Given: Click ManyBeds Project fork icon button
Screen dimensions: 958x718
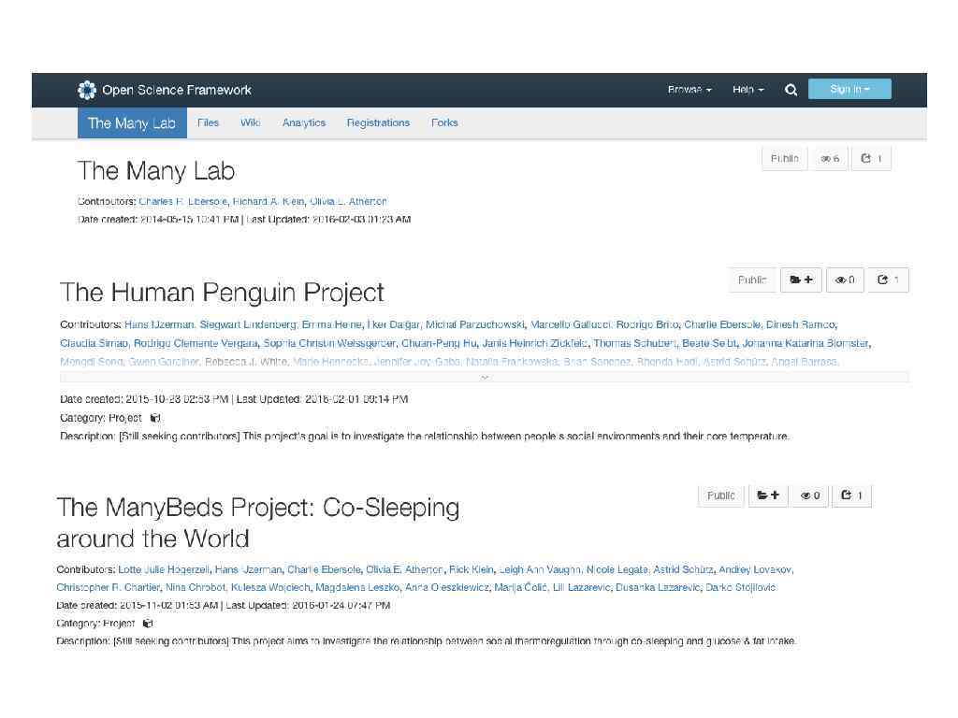Looking at the screenshot, I should tap(851, 495).
